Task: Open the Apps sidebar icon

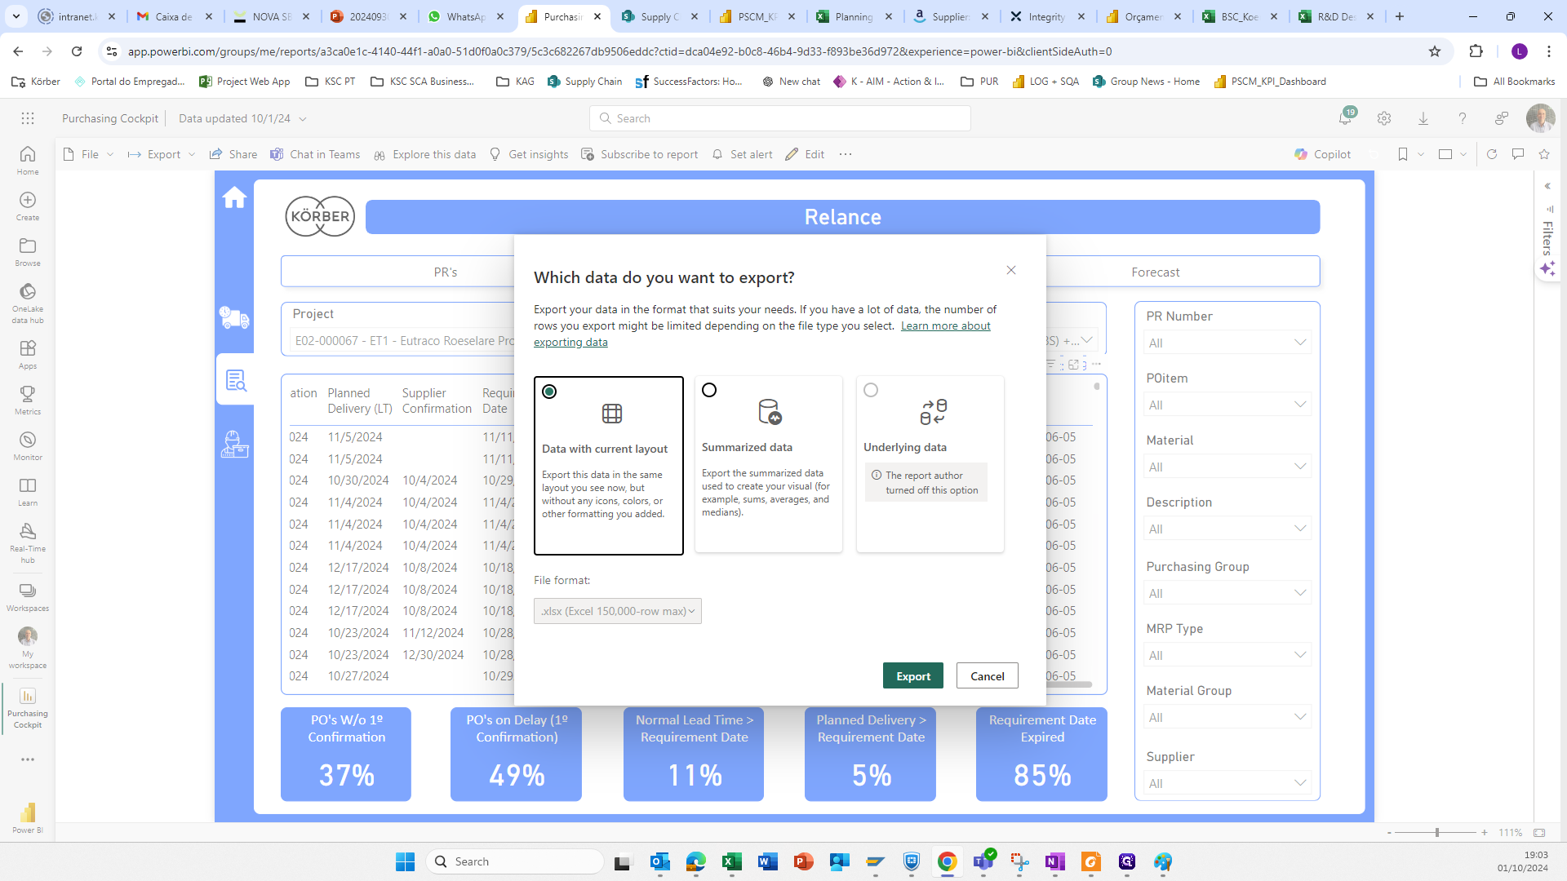Action: click(28, 354)
